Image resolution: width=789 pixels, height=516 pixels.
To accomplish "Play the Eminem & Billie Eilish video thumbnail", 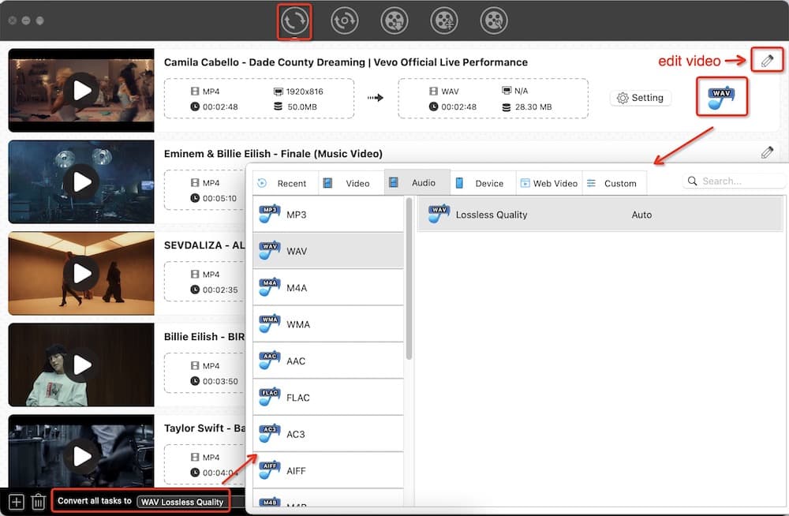I will click(x=82, y=181).
